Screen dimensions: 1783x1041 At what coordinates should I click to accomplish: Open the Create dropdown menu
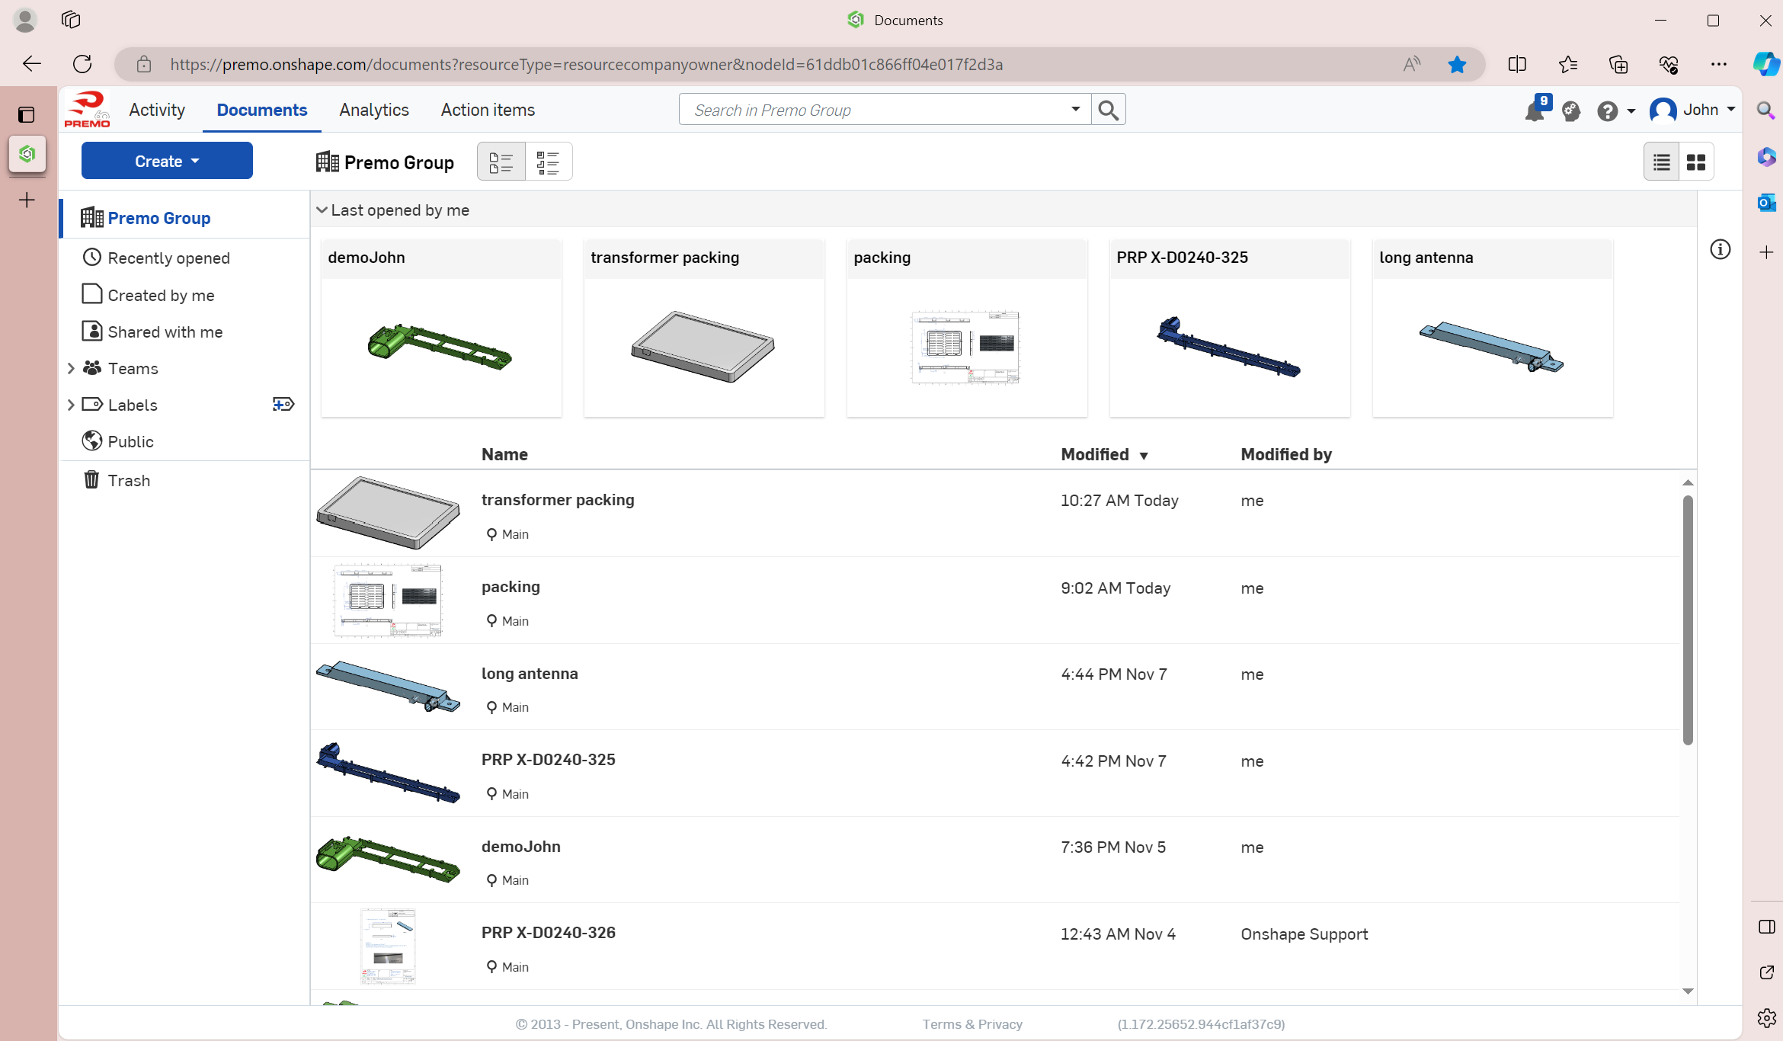click(167, 161)
